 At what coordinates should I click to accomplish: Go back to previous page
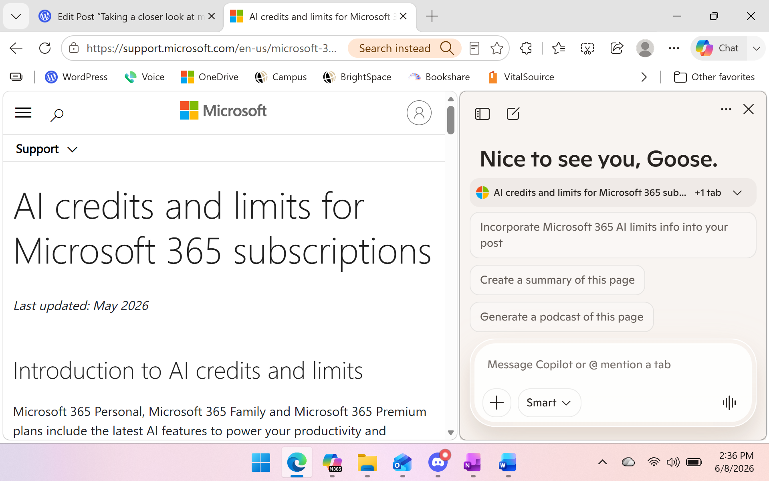(16, 49)
